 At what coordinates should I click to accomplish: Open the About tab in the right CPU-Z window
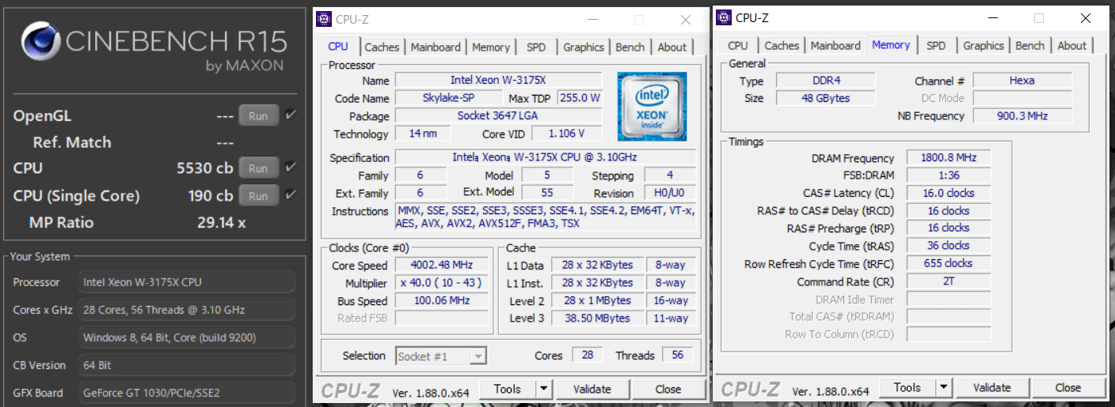(x=1072, y=46)
